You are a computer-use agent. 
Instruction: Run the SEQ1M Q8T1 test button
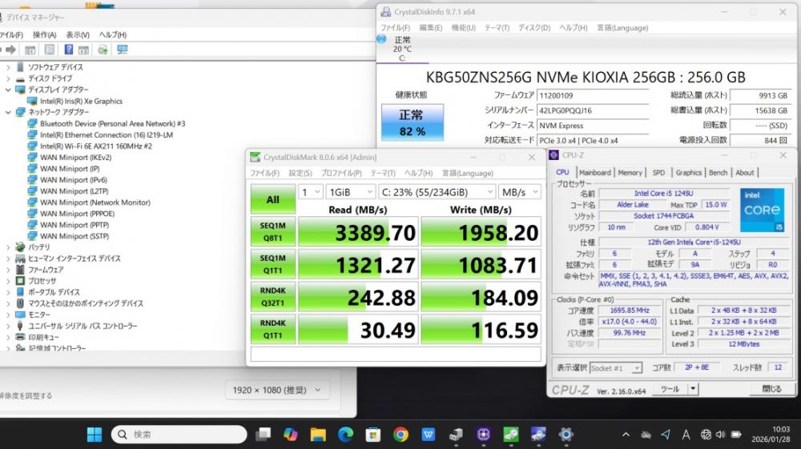(x=273, y=231)
